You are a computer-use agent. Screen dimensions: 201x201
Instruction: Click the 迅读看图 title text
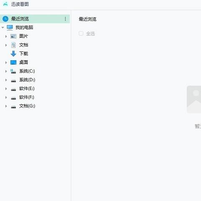(x=20, y=4)
